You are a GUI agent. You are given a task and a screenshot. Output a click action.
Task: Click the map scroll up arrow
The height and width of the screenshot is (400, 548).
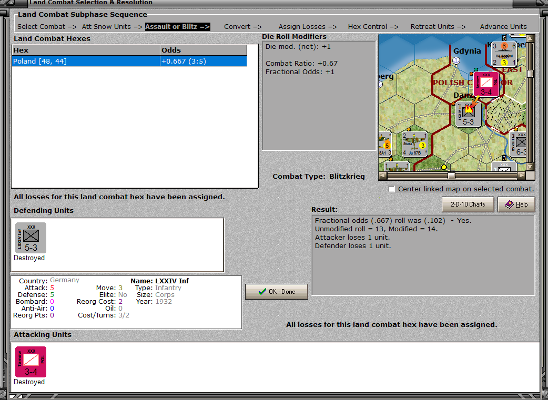[x=531, y=38]
